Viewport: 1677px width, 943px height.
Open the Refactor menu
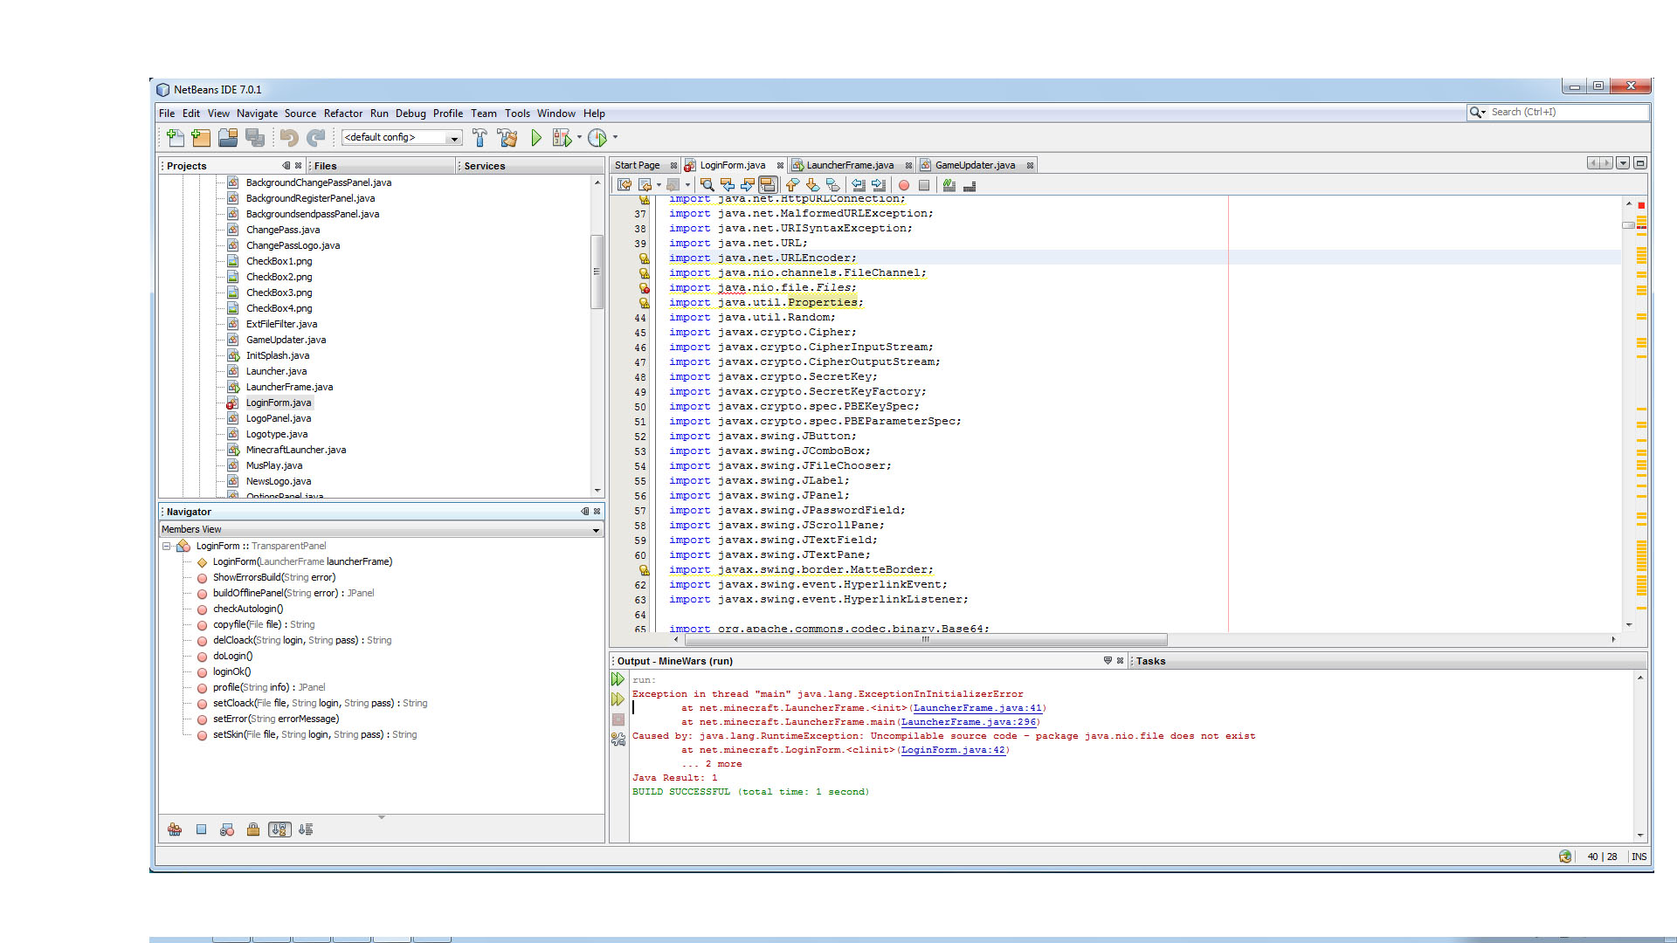tap(343, 114)
